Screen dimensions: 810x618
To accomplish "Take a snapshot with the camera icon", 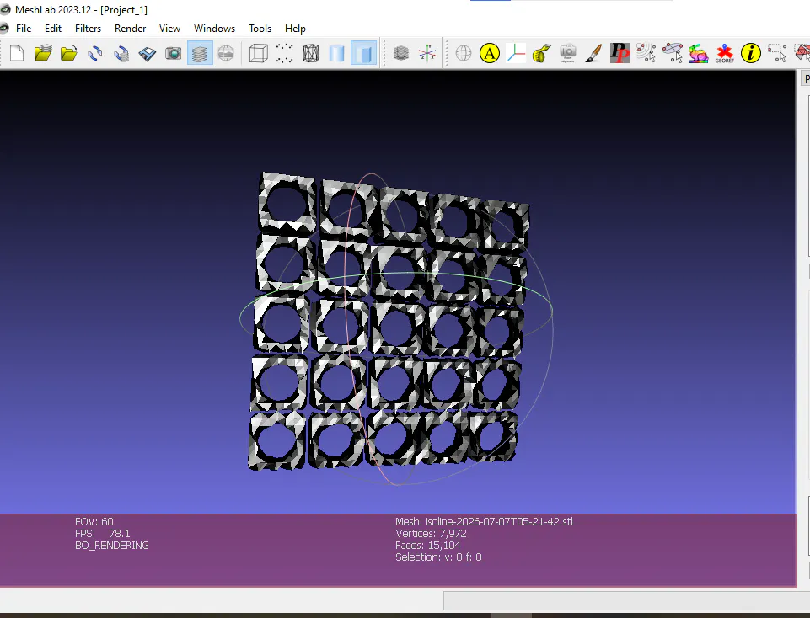I will (173, 53).
